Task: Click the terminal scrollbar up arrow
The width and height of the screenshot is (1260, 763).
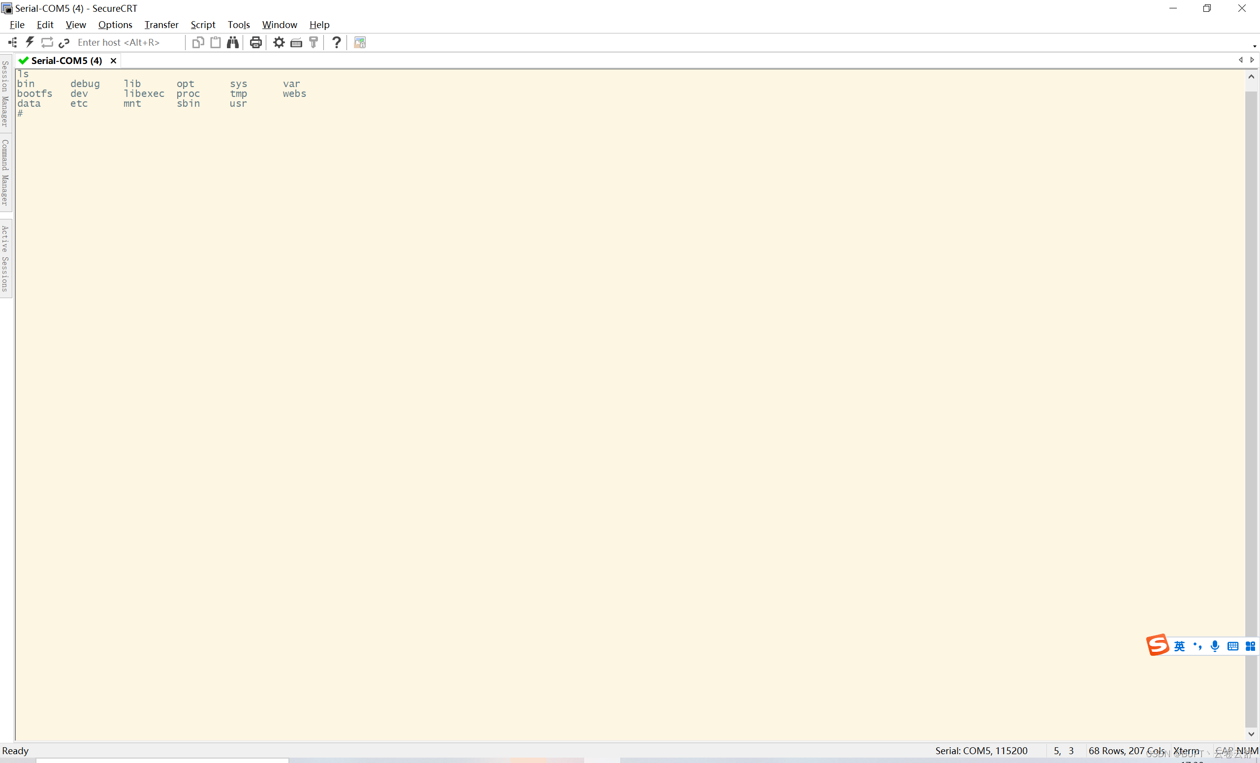Action: click(x=1251, y=77)
